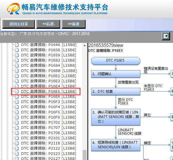Select DTC 故障排除: P1707 [L15B8]
The width and height of the screenshot is (173, 160).
[x=49, y=127]
